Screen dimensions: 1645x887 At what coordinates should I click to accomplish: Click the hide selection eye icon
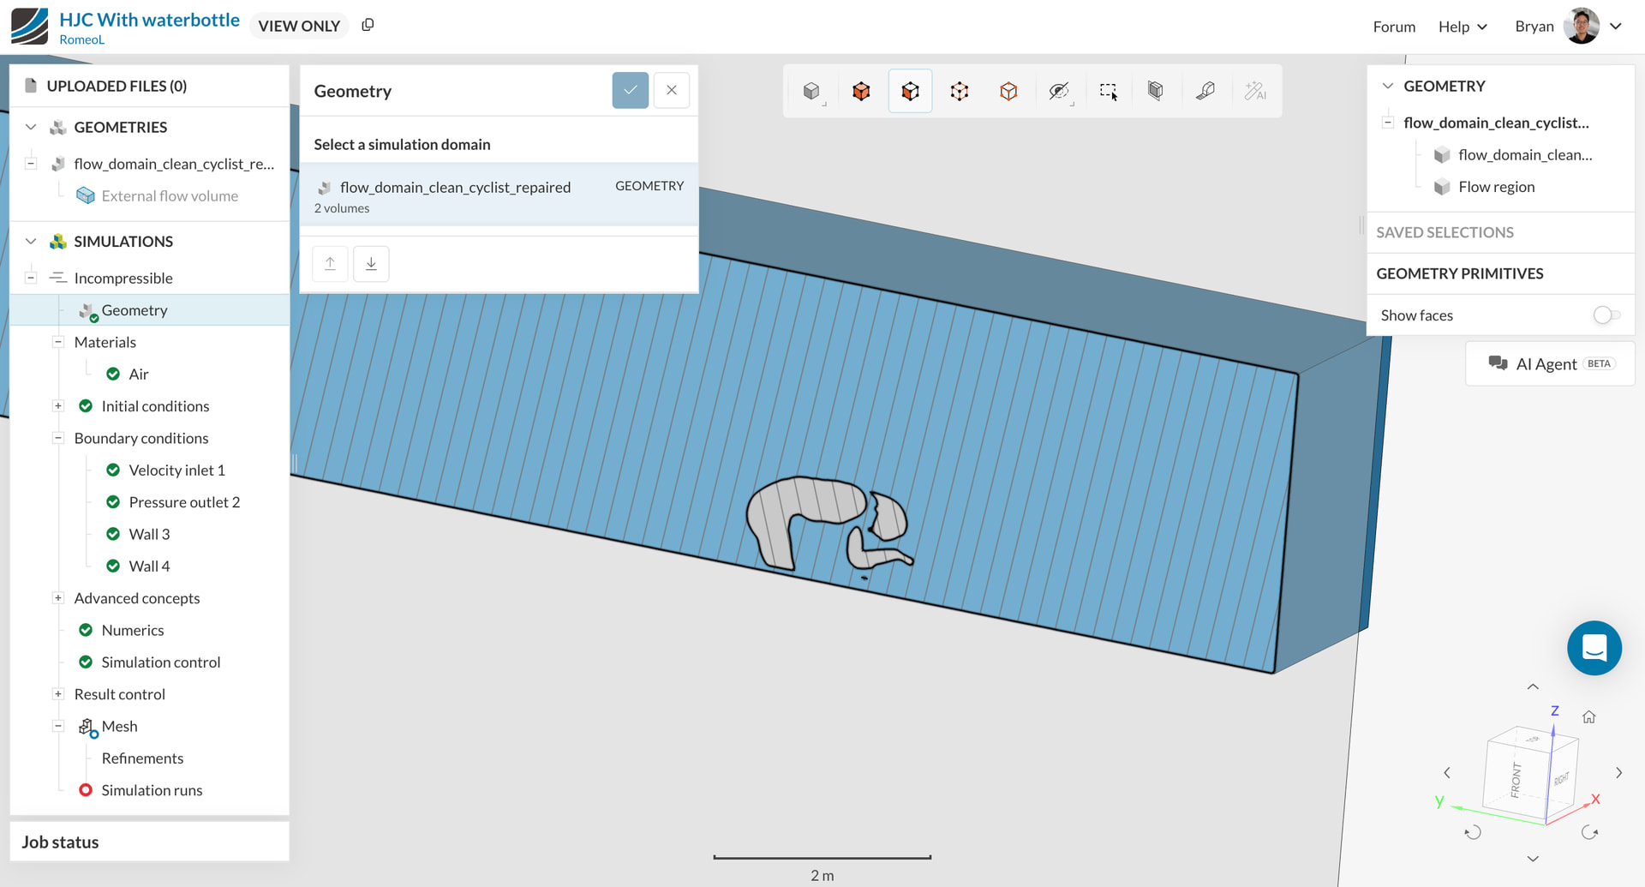coord(1059,91)
